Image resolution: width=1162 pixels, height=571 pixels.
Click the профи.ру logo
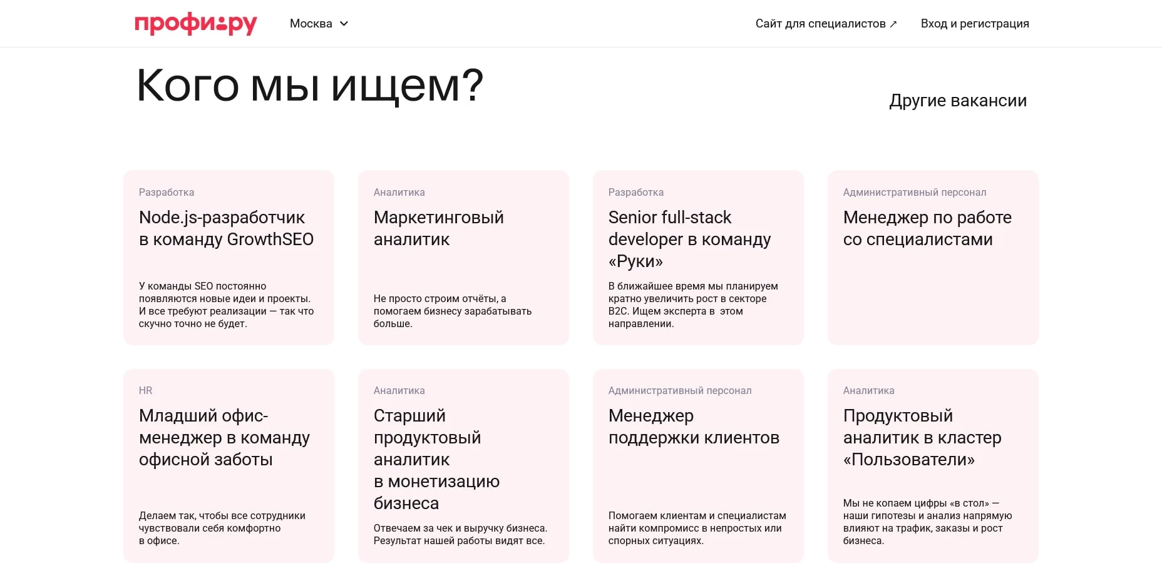[195, 23]
